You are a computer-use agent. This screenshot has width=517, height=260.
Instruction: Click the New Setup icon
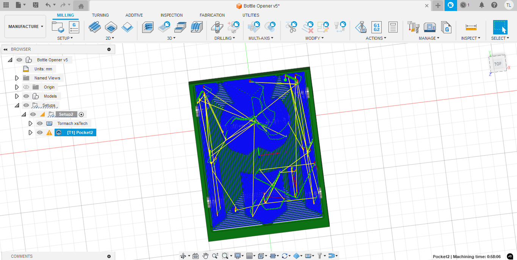58,27
